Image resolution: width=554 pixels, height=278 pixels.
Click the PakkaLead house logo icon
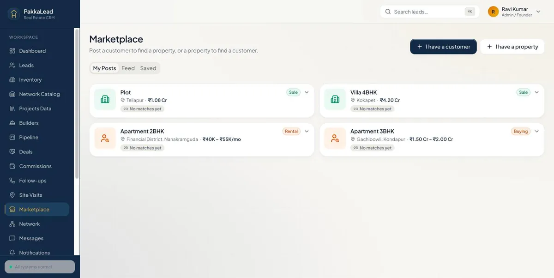pyautogui.click(x=13, y=14)
